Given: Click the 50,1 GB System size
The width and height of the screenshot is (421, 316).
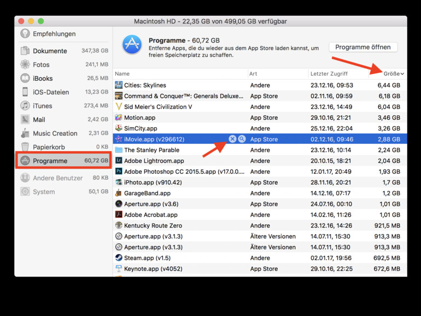Looking at the screenshot, I should 98,191.
